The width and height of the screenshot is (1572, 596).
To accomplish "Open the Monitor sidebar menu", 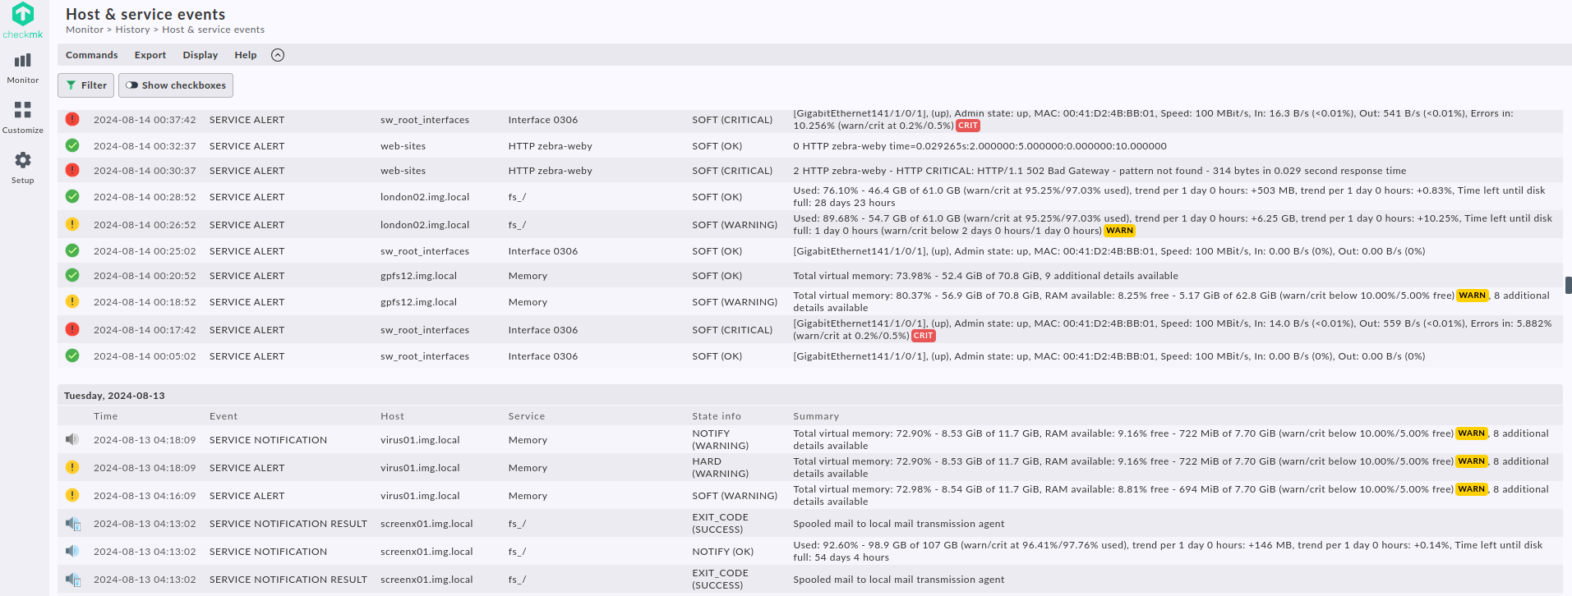I will click(23, 68).
